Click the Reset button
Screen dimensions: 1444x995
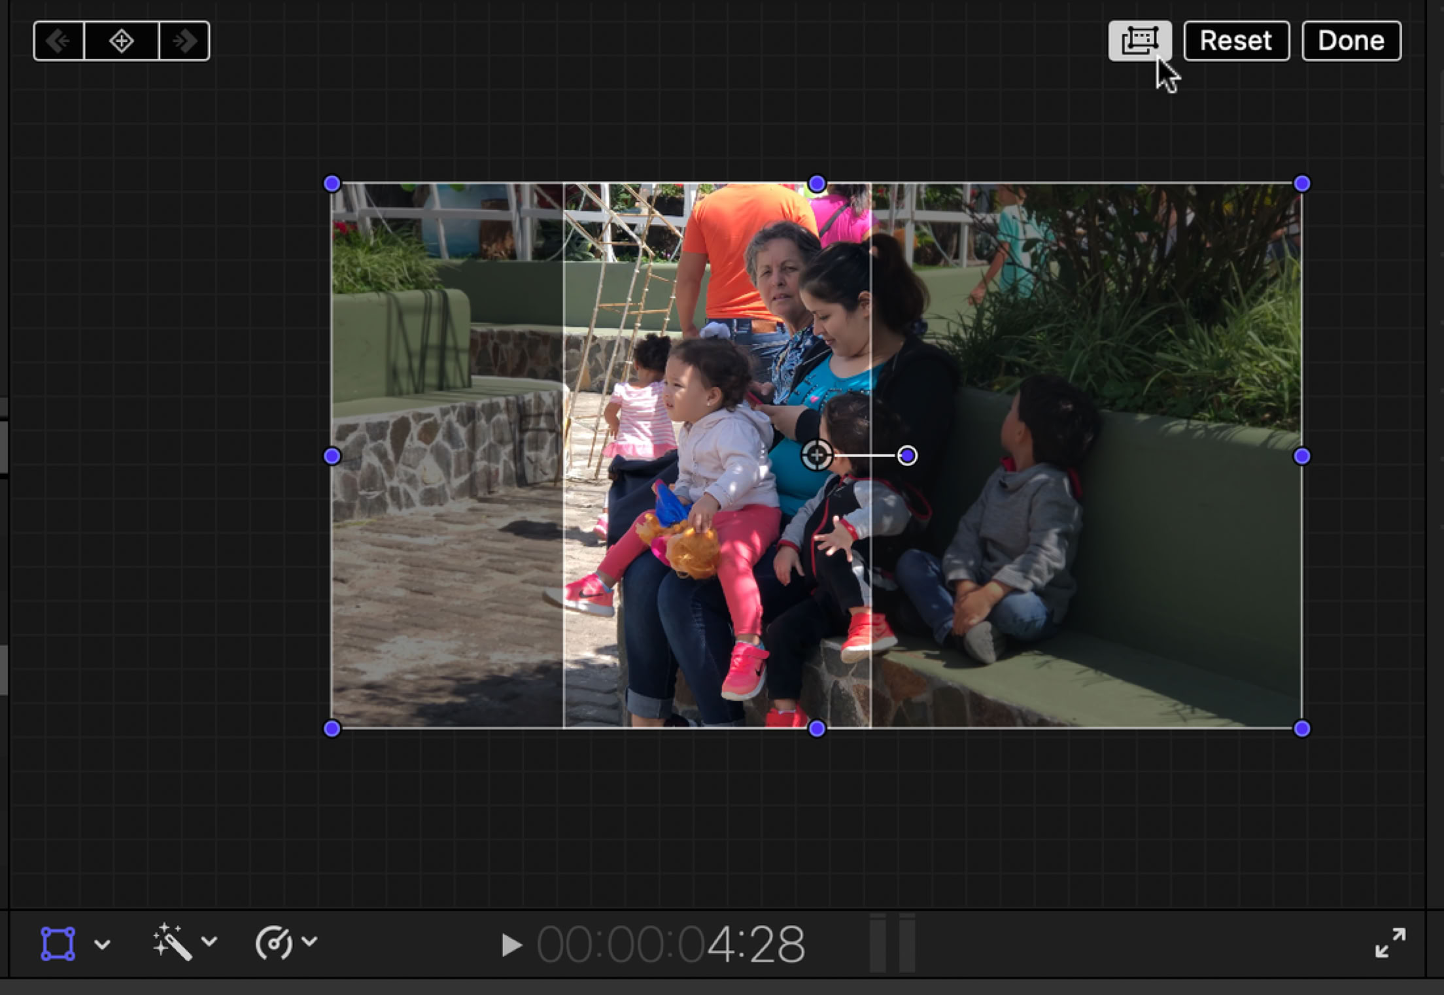point(1236,41)
